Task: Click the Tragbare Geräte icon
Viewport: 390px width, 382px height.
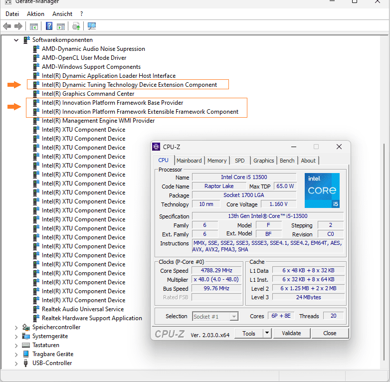Action: (26, 354)
